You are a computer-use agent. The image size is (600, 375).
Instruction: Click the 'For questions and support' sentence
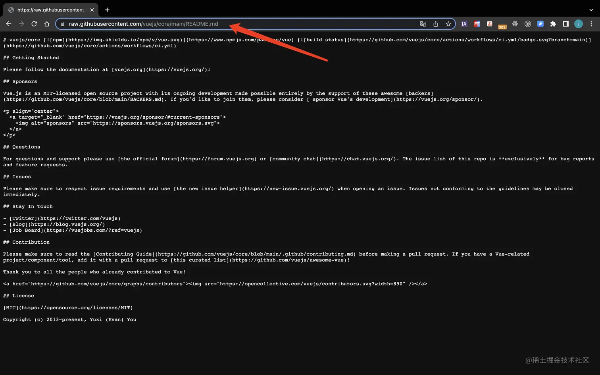(299, 162)
